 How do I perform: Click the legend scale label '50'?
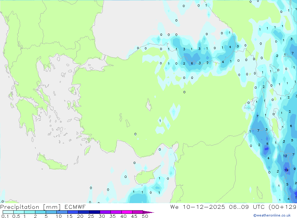(145, 216)
